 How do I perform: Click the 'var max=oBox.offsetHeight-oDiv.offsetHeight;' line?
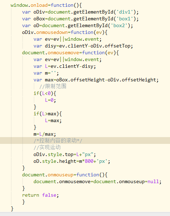[x=96, y=80]
